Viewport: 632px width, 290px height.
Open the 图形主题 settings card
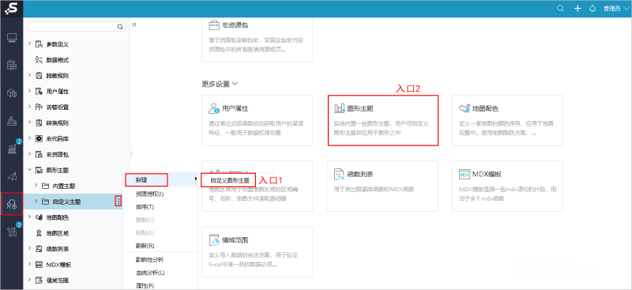(383, 120)
